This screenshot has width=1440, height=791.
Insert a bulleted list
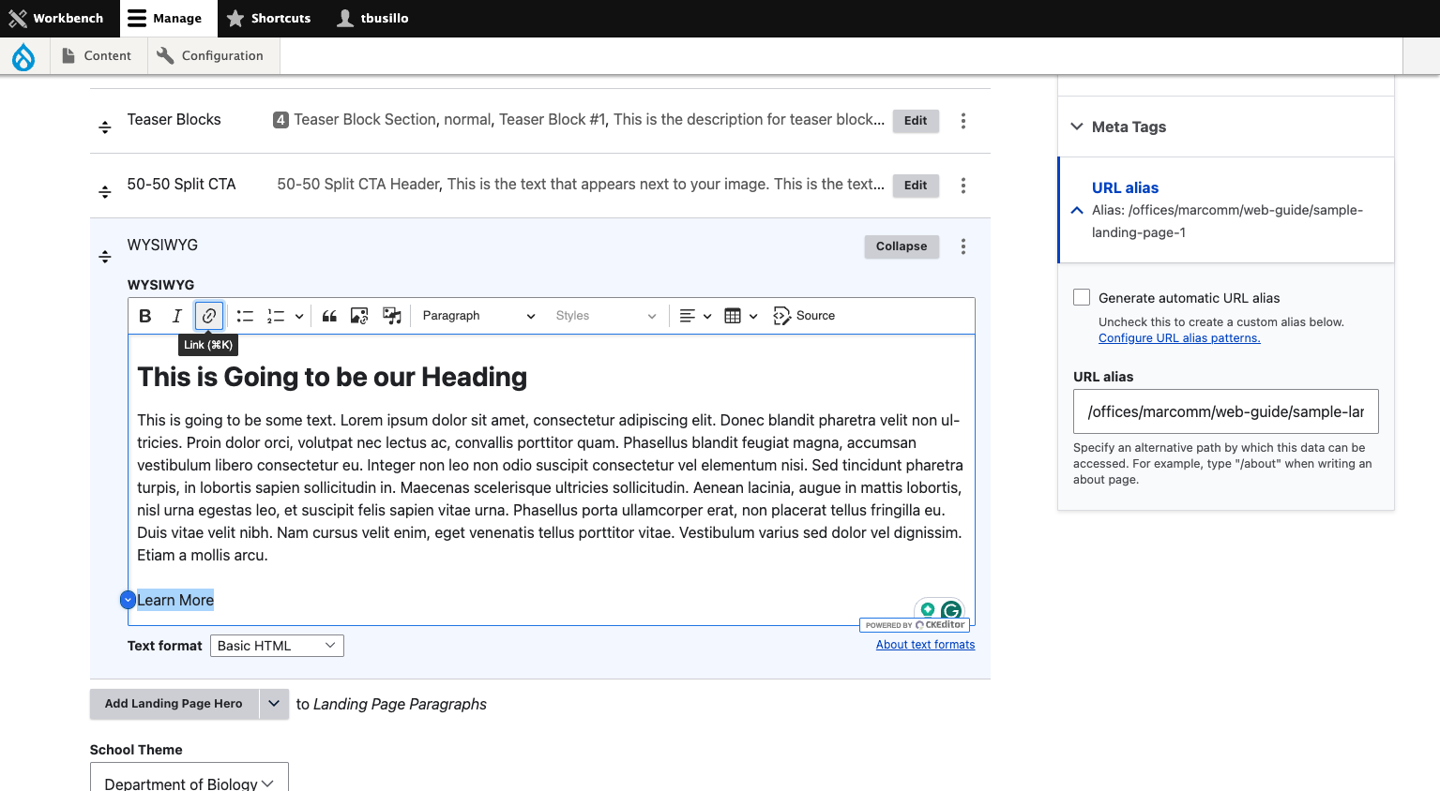(x=245, y=316)
